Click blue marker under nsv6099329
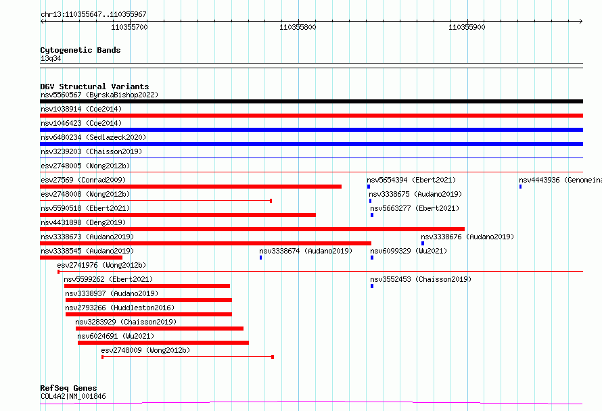The height and width of the screenshot is (411, 602). point(371,258)
